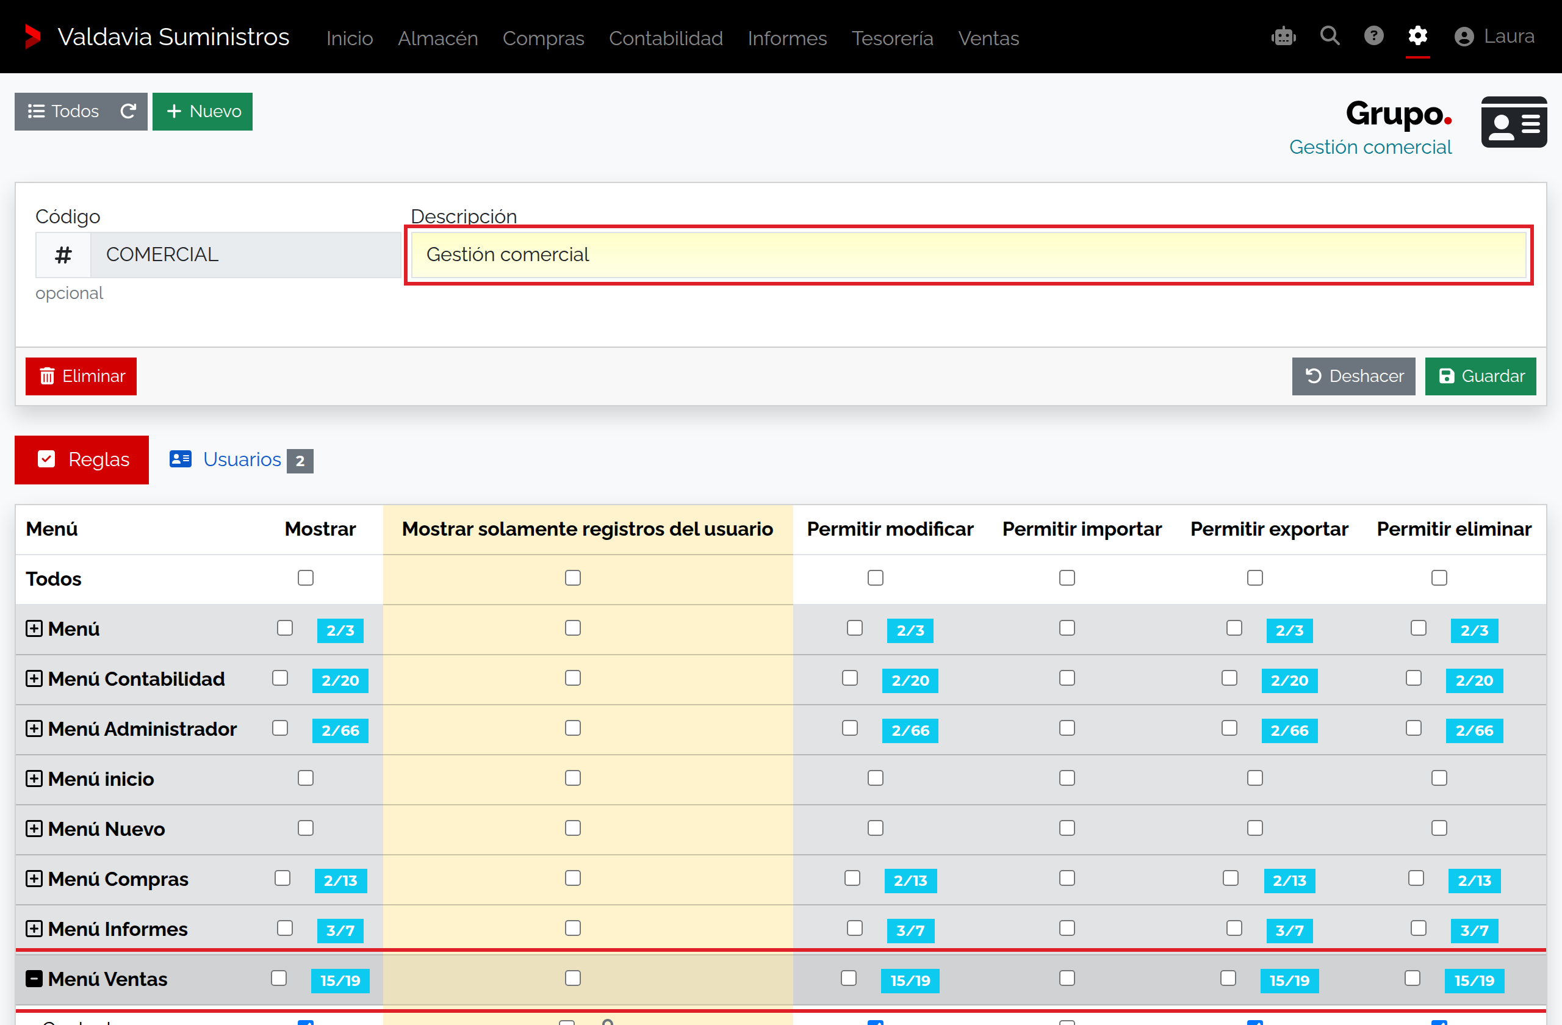
Task: Open the Tesorería menu
Action: (892, 38)
